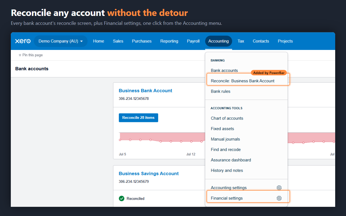Screen dimensions: 346x216
Task: Click the gear icon beside Accounting settings
Action: pos(279,188)
